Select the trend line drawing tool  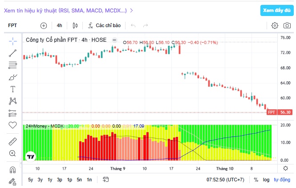pyautogui.click(x=12, y=53)
